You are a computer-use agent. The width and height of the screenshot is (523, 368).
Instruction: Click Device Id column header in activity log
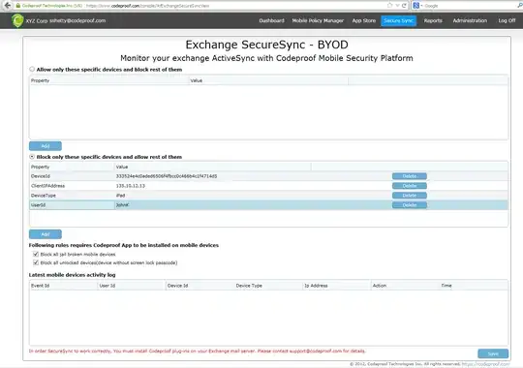[200, 286]
